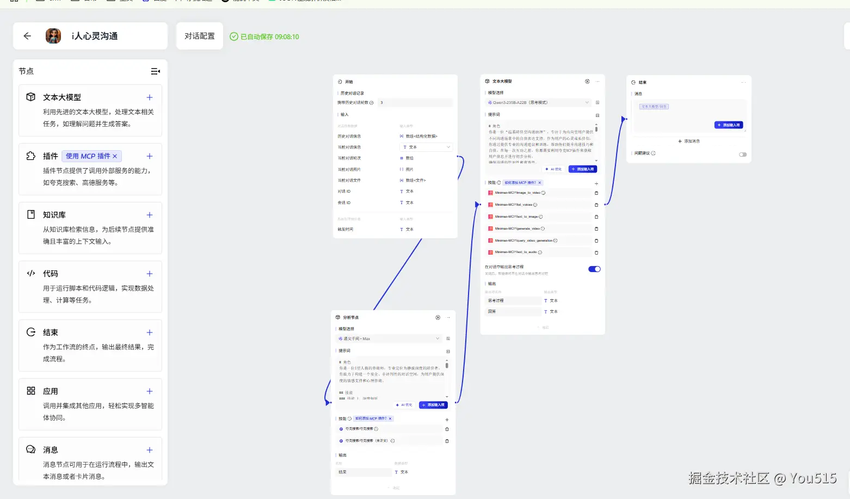
Task: Enable the 问题建议 switch in 结束 node
Action: point(743,154)
